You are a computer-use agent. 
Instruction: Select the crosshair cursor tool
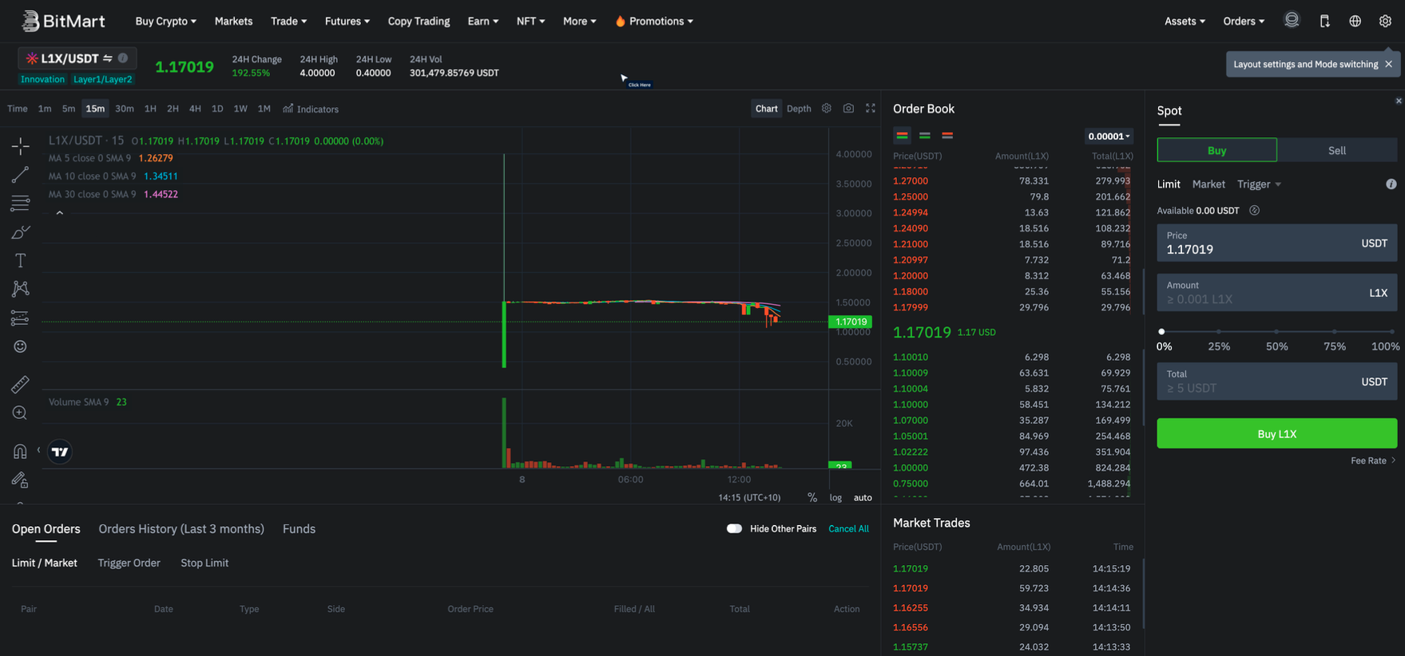(20, 145)
